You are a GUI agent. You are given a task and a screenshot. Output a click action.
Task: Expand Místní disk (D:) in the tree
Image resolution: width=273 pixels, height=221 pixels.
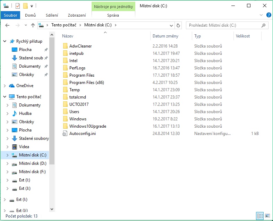[8, 163]
